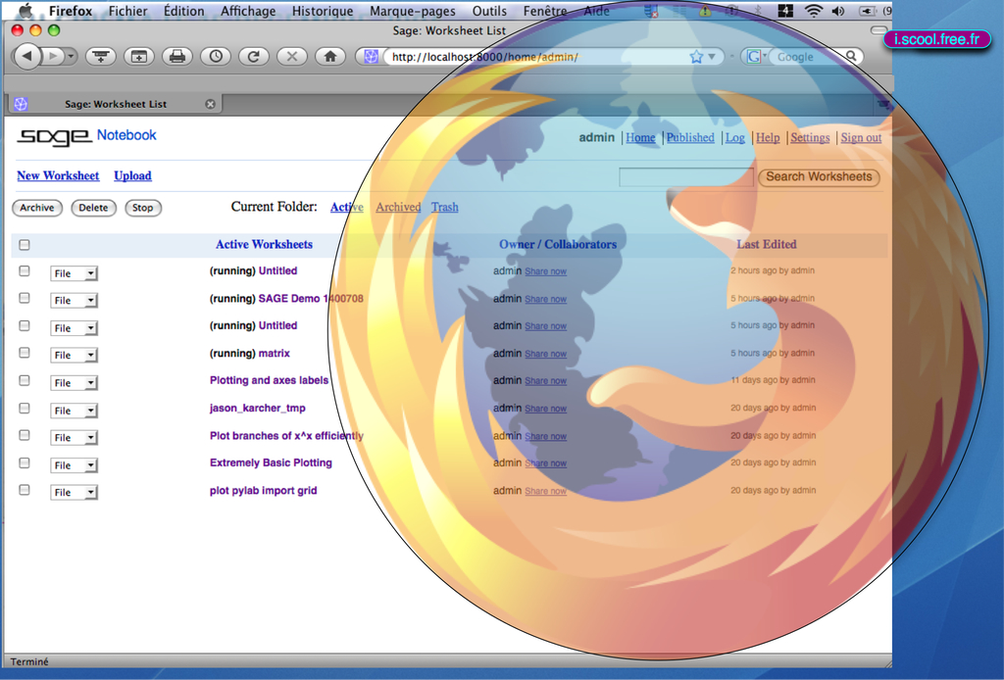Expand the back/forward history dropdown arrow
The width and height of the screenshot is (1004, 680).
click(x=71, y=57)
